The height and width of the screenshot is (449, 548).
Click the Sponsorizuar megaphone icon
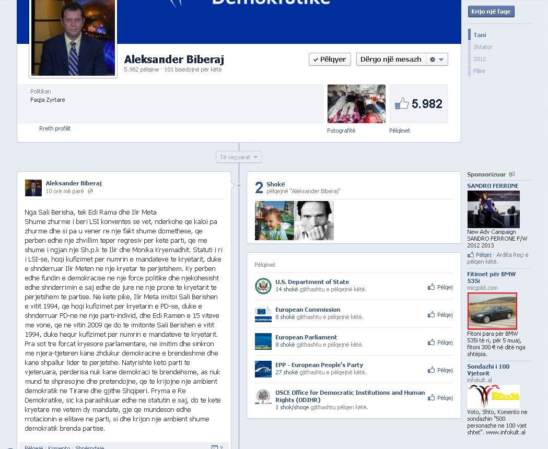click(x=512, y=174)
